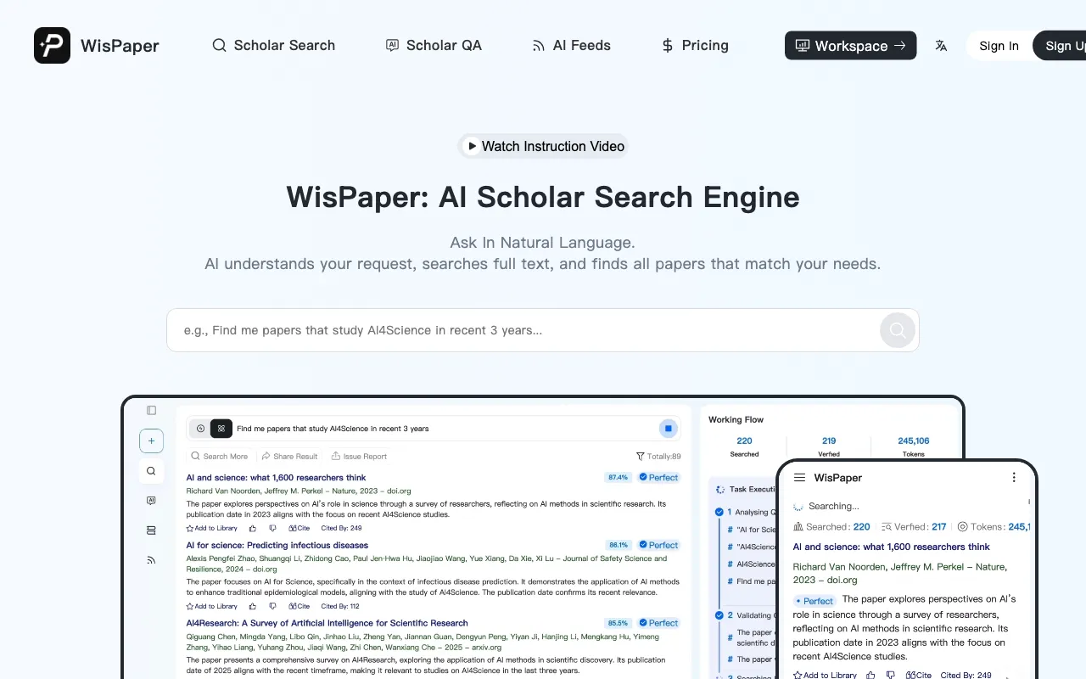Open the Workspace
The height and width of the screenshot is (679, 1086).
pos(850,45)
